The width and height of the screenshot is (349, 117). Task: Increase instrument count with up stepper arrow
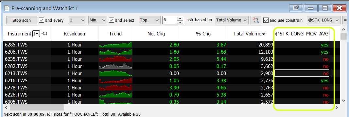click(x=180, y=18)
